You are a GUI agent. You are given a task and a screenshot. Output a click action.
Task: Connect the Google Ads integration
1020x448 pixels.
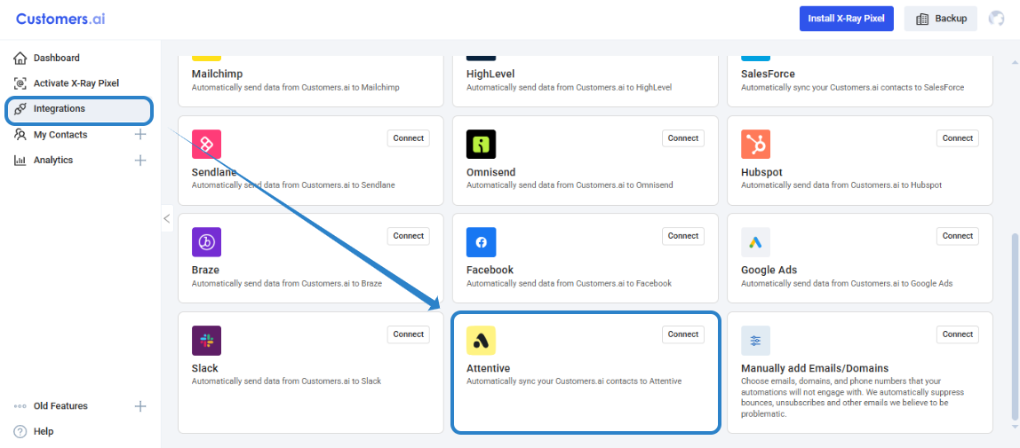(958, 236)
